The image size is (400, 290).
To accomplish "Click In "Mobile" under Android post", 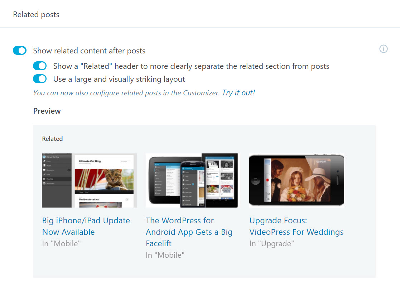I will click(x=165, y=255).
